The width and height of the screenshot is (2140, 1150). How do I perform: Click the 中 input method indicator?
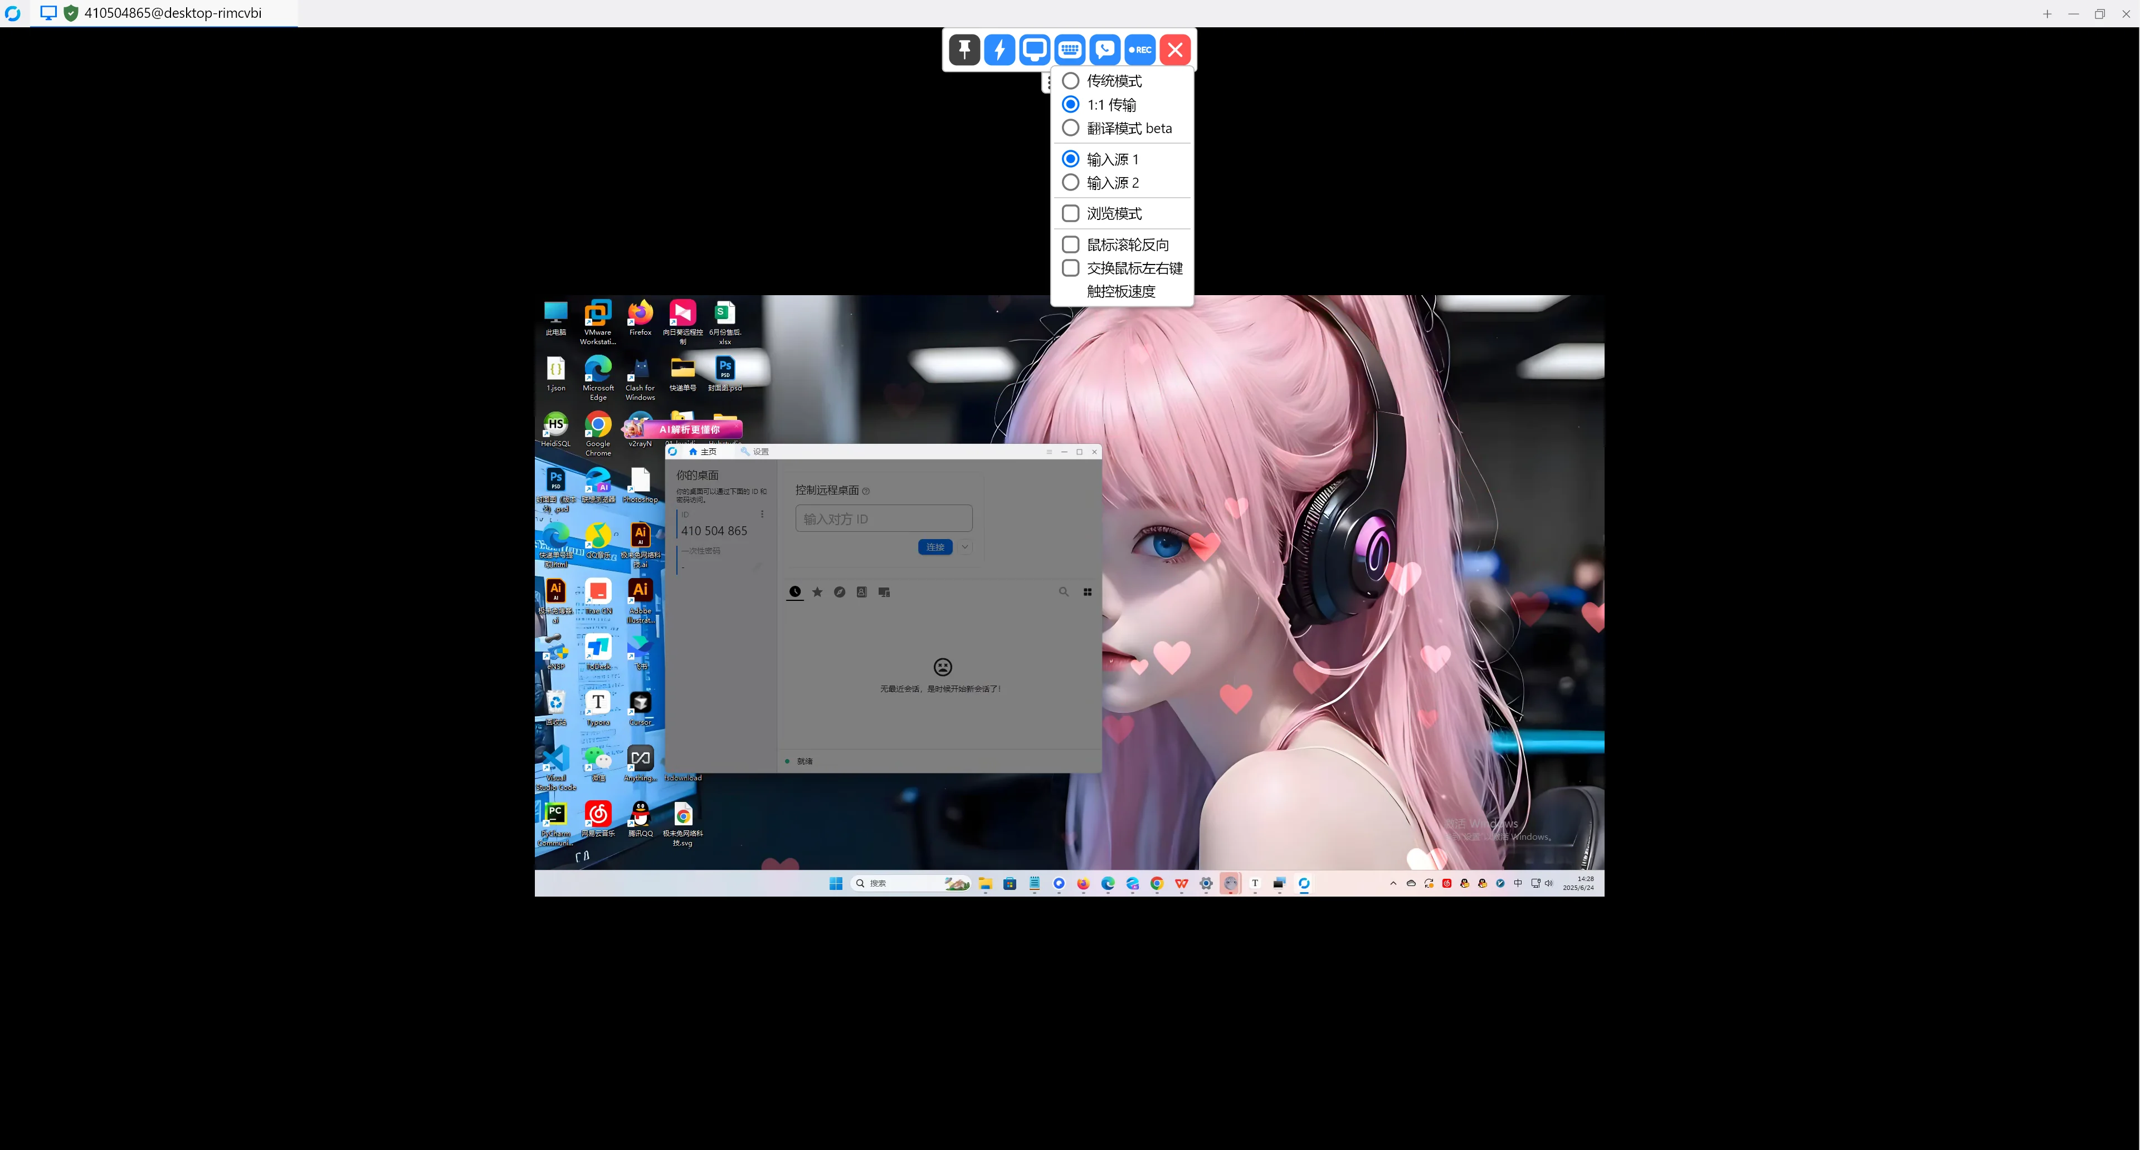[x=1518, y=883]
